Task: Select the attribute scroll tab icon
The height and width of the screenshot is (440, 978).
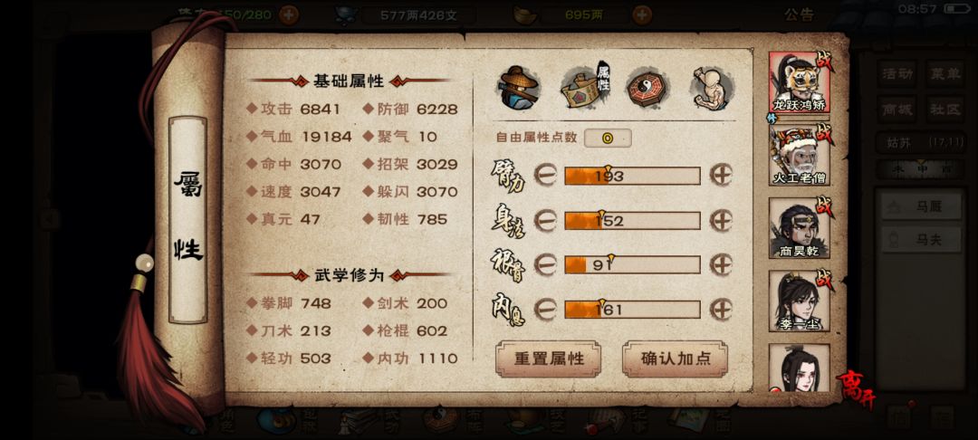Action: click(584, 88)
